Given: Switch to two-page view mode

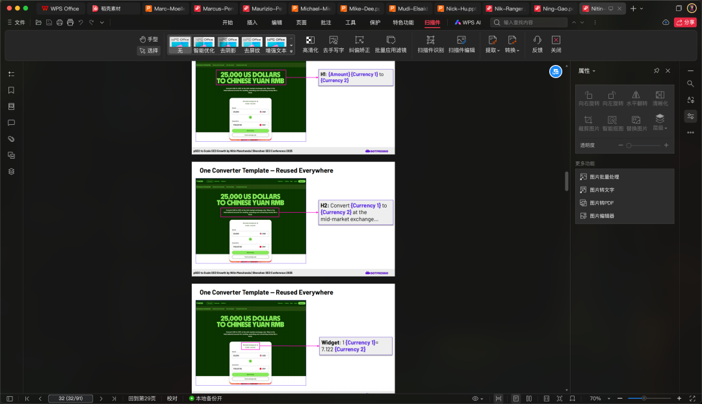Looking at the screenshot, I should [x=529, y=398].
